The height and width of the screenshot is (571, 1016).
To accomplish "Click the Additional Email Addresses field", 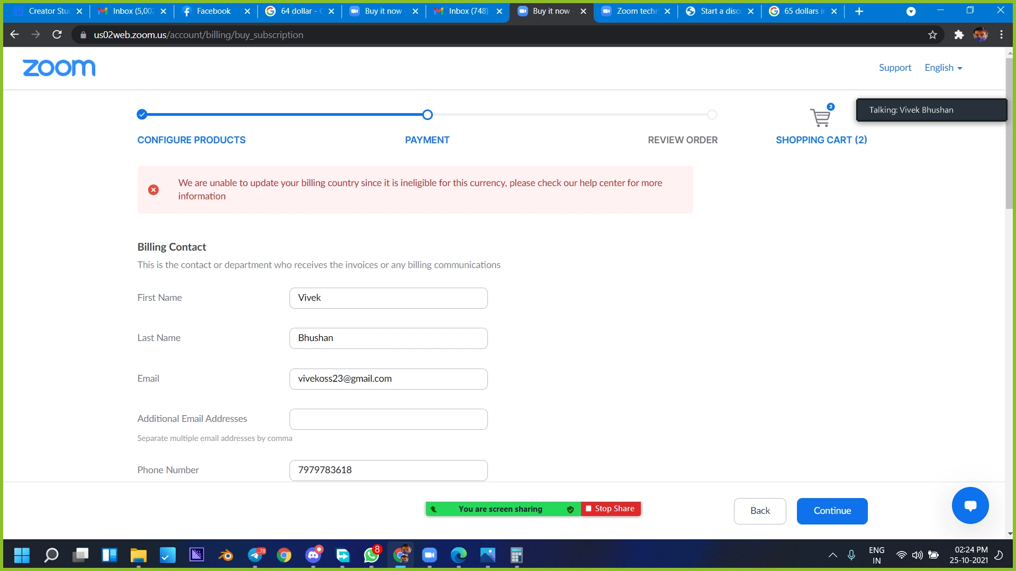I will click(x=388, y=419).
